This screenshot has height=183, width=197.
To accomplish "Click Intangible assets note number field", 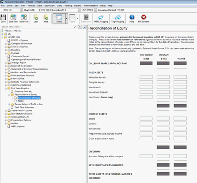I will point(146,77).
